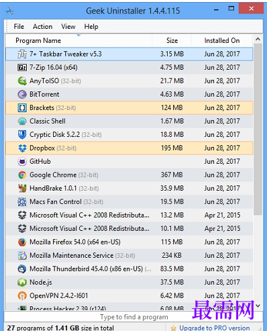Viewport: 267px width, 331px height.
Task: Click the OpenVPN icon
Action: [x=22, y=295]
